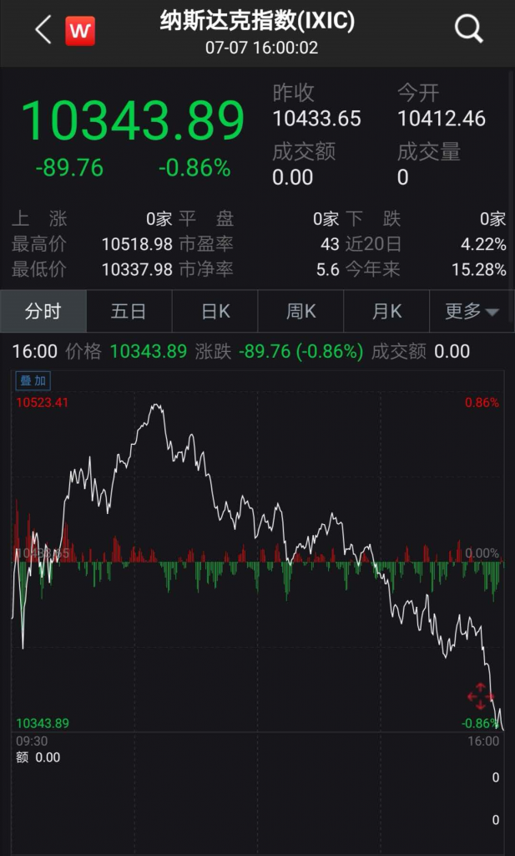Tap the 09:30 time axis label
Viewport: 515px width, 856px height.
32,741
